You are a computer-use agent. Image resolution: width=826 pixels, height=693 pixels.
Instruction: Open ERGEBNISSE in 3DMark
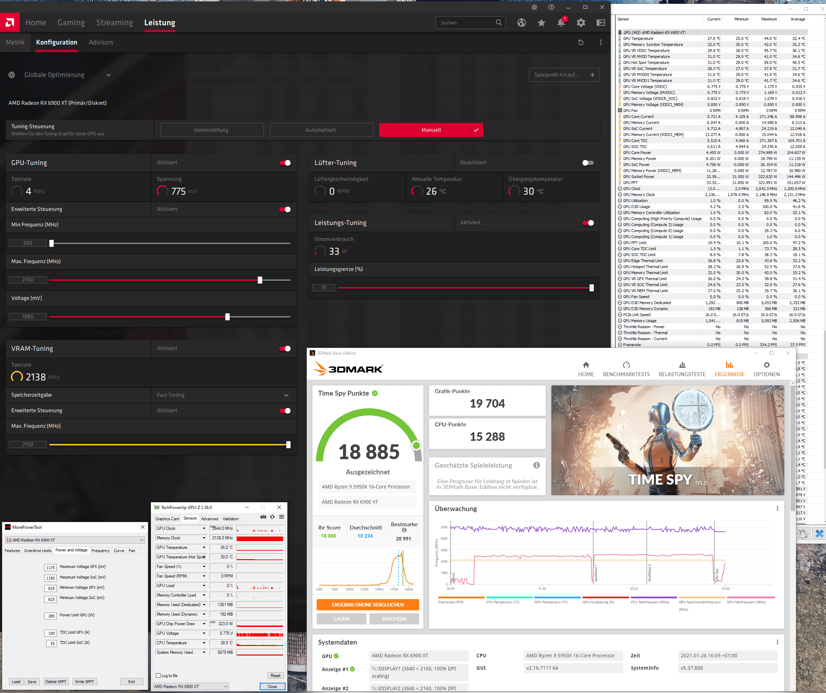pyautogui.click(x=729, y=369)
